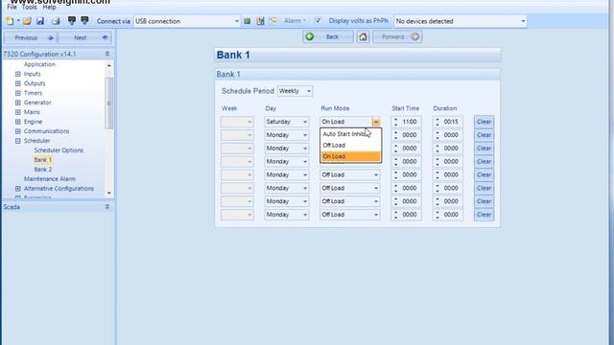The image size is (614, 345).
Task: Expand the Scada panel header
Action: pos(107,207)
